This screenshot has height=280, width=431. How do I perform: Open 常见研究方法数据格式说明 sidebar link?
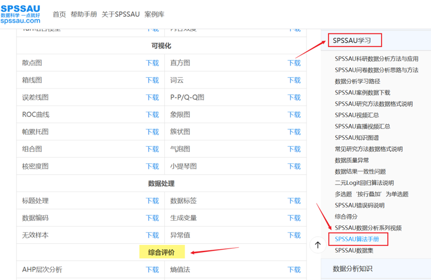click(x=369, y=149)
